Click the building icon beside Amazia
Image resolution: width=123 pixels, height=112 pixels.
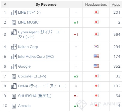click(x=14, y=106)
